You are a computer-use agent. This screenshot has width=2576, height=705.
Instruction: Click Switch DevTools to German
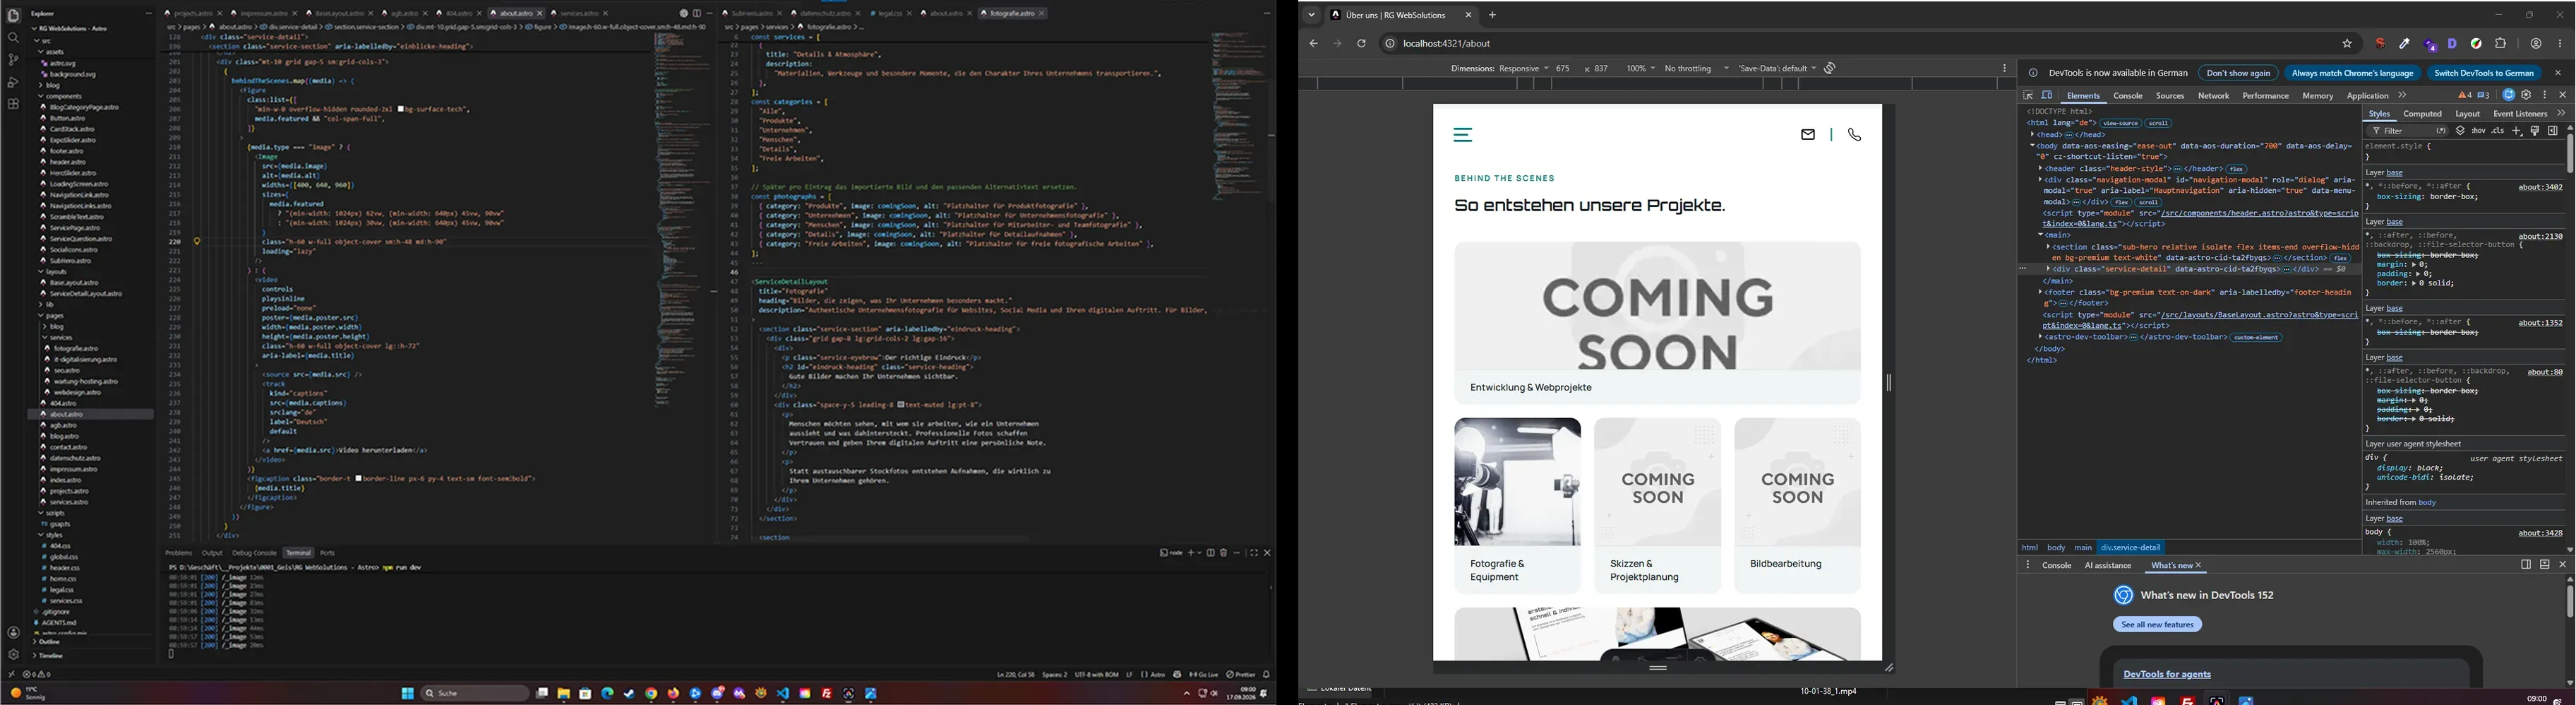(x=2484, y=73)
